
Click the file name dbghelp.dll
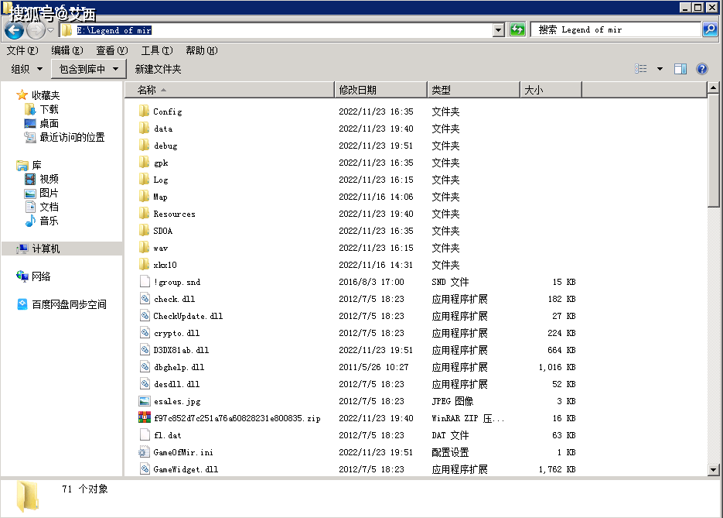[179, 368]
